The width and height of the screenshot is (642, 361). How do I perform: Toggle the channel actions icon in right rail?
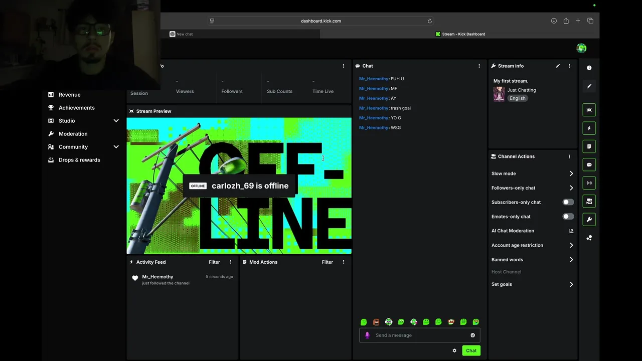pyautogui.click(x=589, y=201)
